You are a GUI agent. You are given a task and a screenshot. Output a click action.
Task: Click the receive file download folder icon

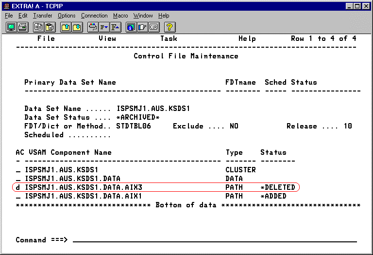pos(77,27)
